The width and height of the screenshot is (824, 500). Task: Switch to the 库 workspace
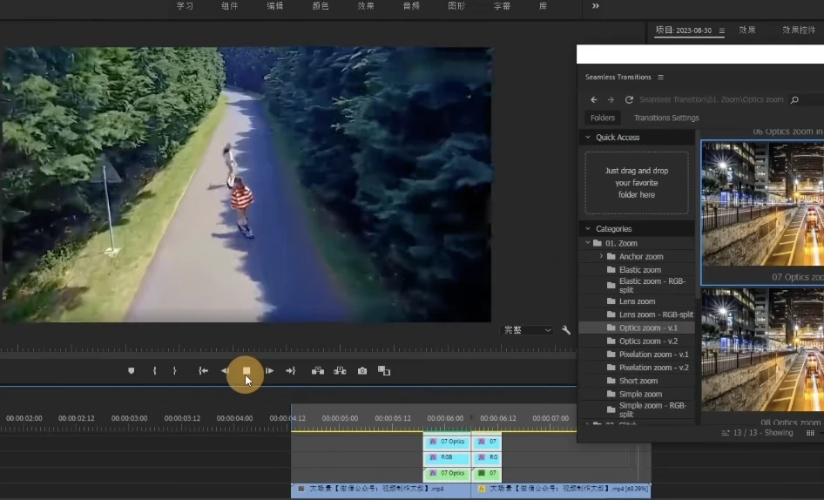(x=543, y=6)
